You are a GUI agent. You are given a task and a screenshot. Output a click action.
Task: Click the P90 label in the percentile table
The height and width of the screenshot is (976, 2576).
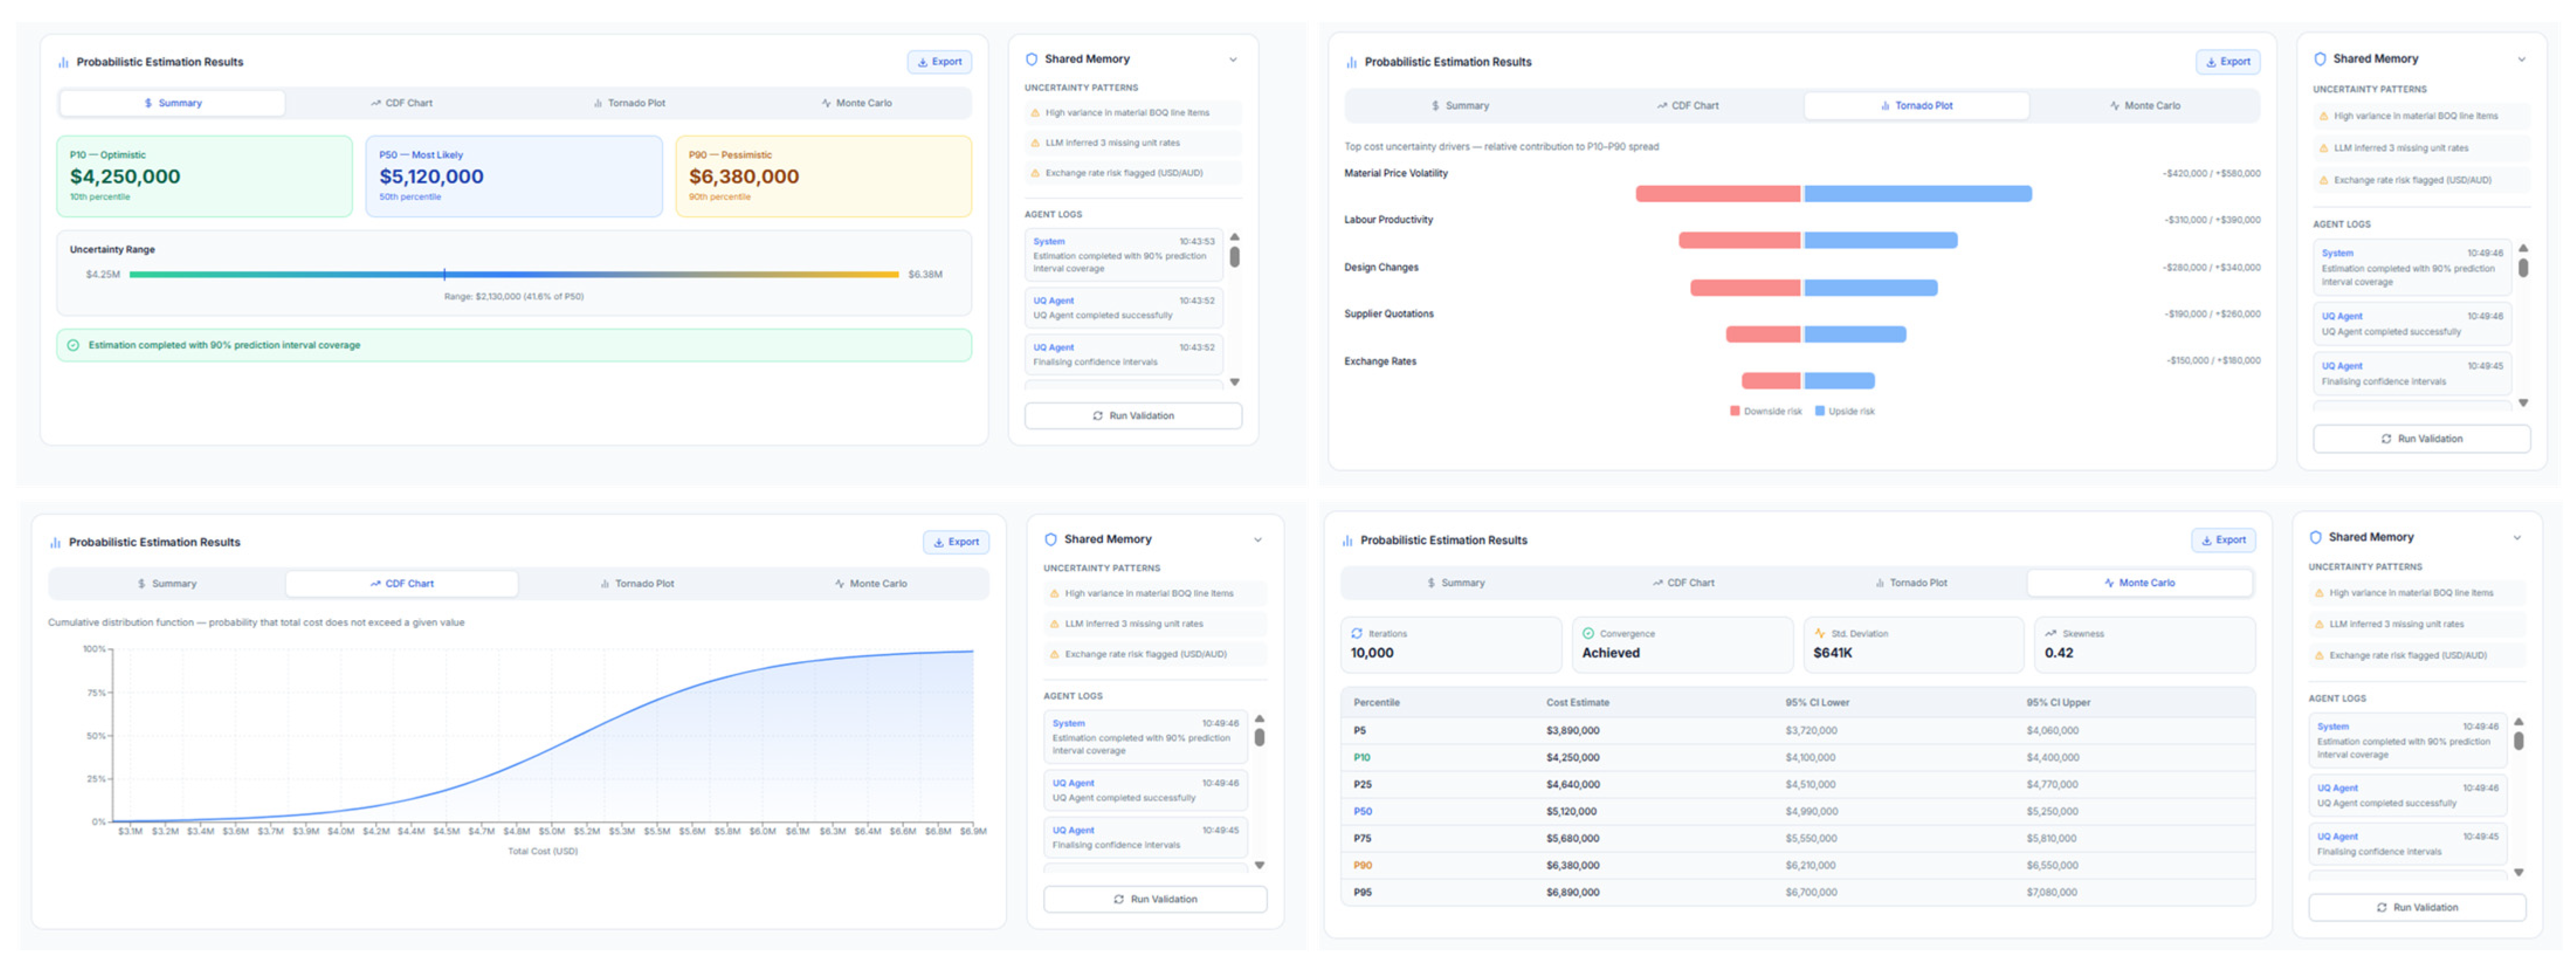[1362, 866]
